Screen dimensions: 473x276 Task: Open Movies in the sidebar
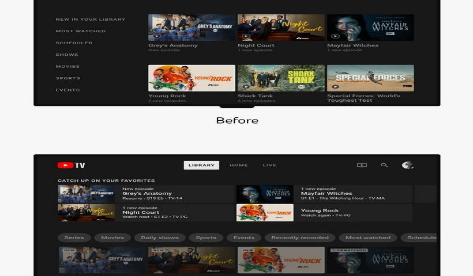[67, 66]
